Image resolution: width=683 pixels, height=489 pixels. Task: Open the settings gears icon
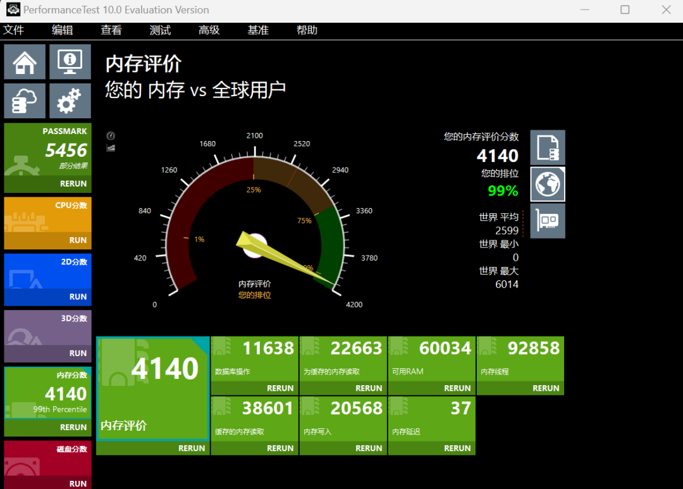tap(70, 101)
